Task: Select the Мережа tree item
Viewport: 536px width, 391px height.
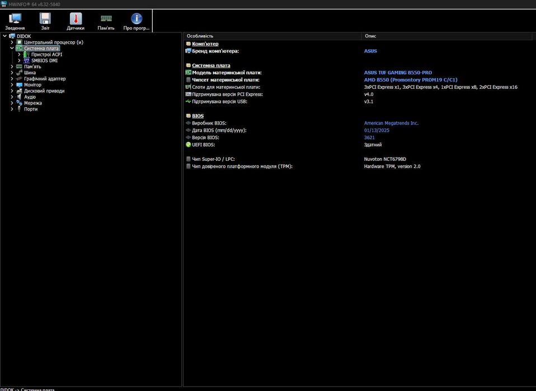Action: pyautogui.click(x=33, y=103)
